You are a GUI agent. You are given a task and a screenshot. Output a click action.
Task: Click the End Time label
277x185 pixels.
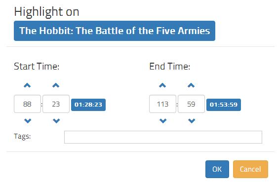pos(170,67)
